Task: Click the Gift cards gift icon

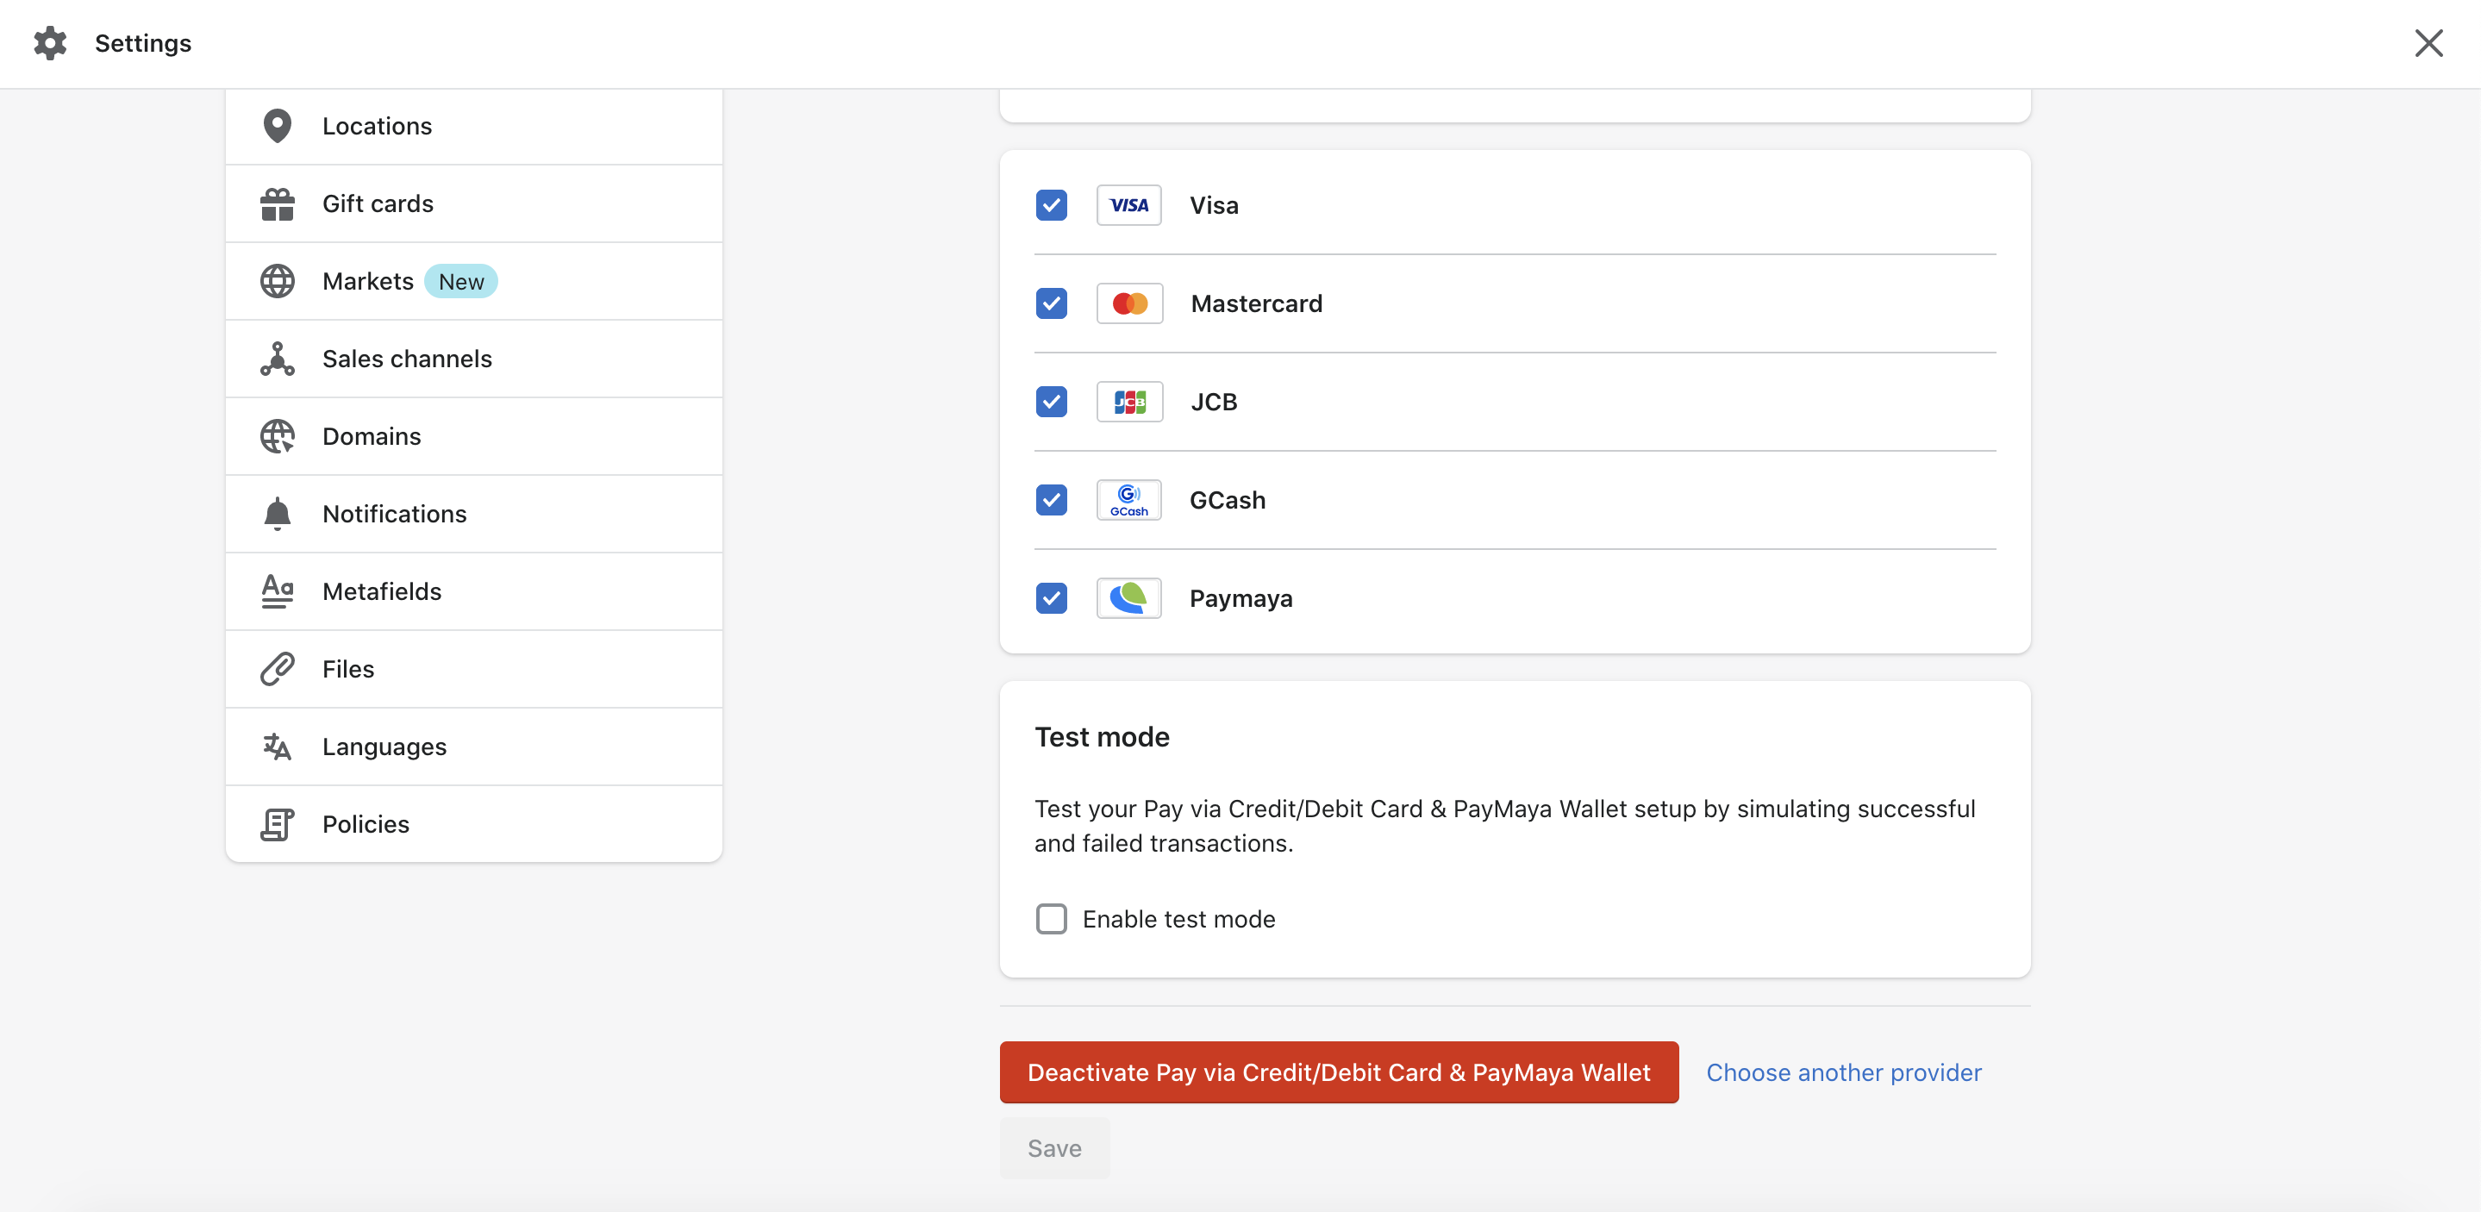Action: pos(277,203)
